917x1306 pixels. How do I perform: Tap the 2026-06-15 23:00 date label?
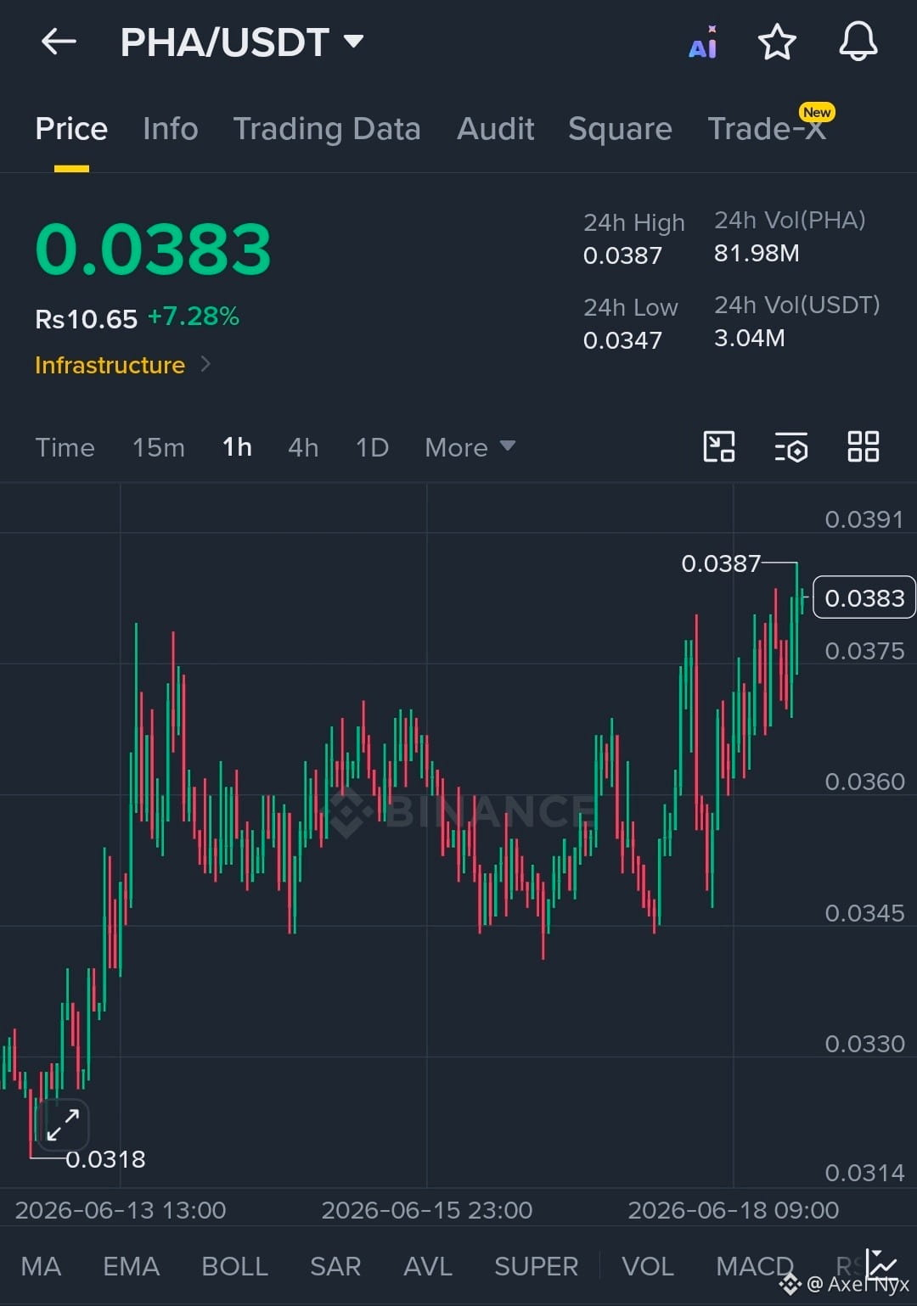[427, 1210]
